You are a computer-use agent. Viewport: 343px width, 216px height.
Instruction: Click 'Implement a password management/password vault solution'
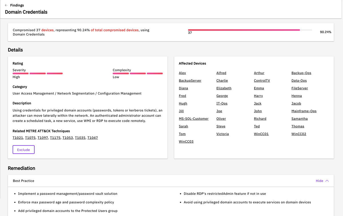pyautogui.click(x=68, y=194)
